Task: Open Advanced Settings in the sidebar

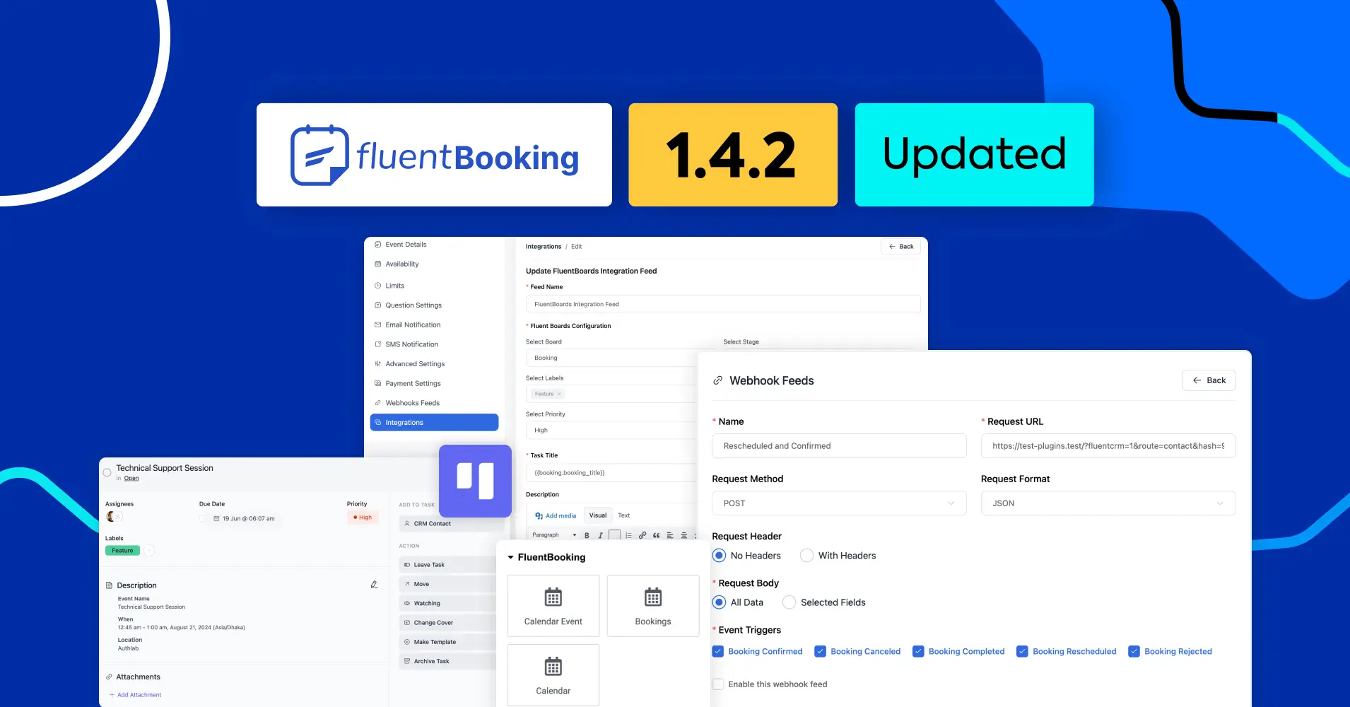Action: [409, 364]
